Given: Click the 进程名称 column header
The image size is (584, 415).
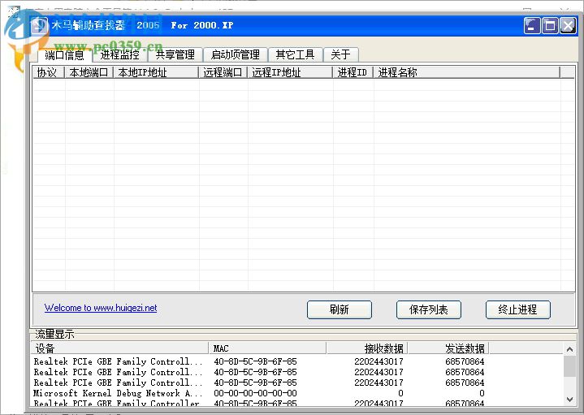Looking at the screenshot, I should [467, 72].
